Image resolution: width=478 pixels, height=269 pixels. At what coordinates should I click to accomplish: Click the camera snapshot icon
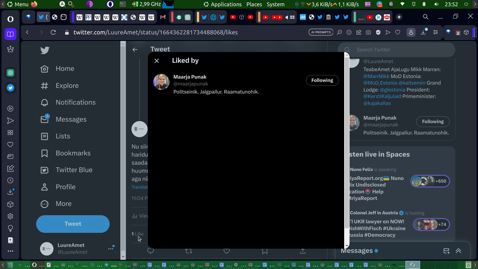coord(368,32)
